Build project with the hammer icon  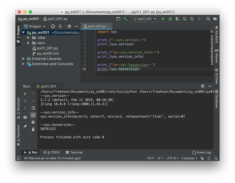[x=125, y=19]
